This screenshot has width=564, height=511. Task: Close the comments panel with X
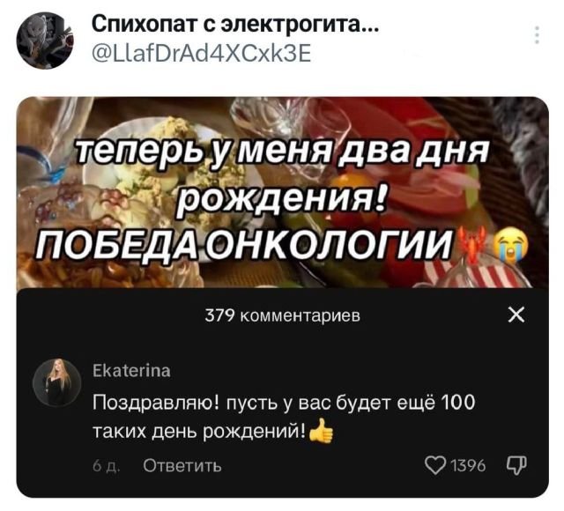click(x=517, y=315)
